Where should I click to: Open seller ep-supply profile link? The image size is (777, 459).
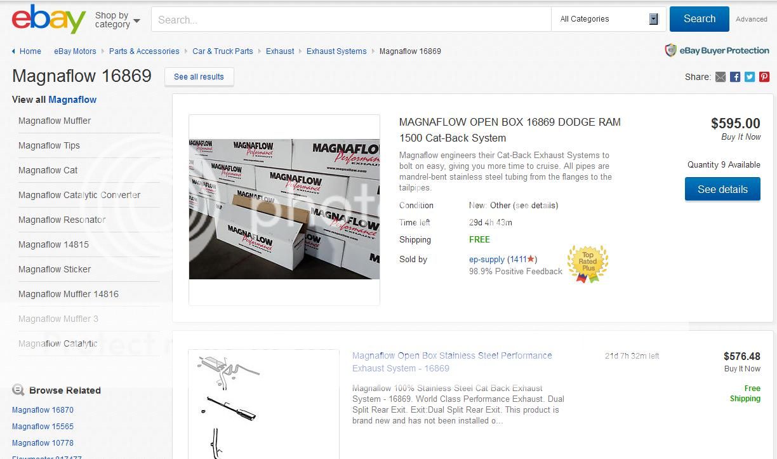coord(486,259)
